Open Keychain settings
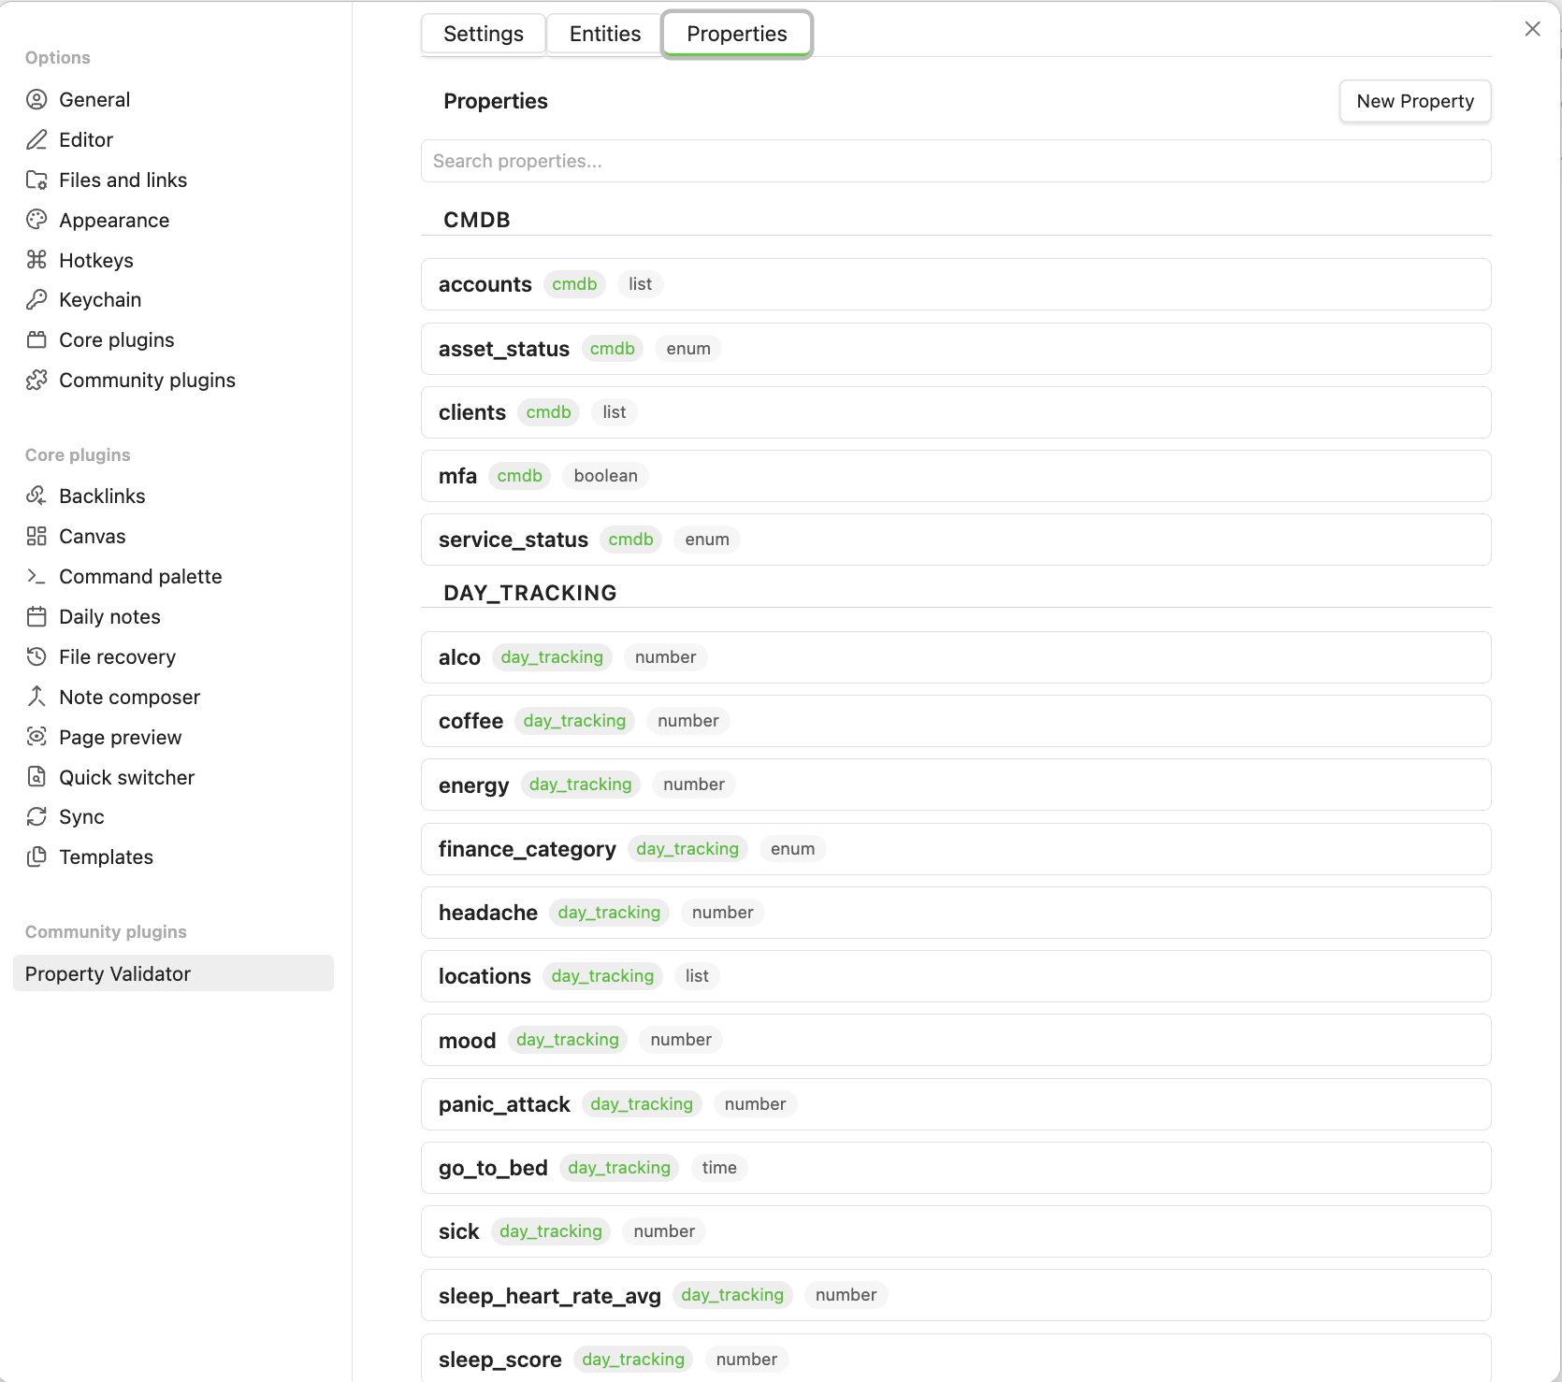The width and height of the screenshot is (1562, 1382). 98,299
